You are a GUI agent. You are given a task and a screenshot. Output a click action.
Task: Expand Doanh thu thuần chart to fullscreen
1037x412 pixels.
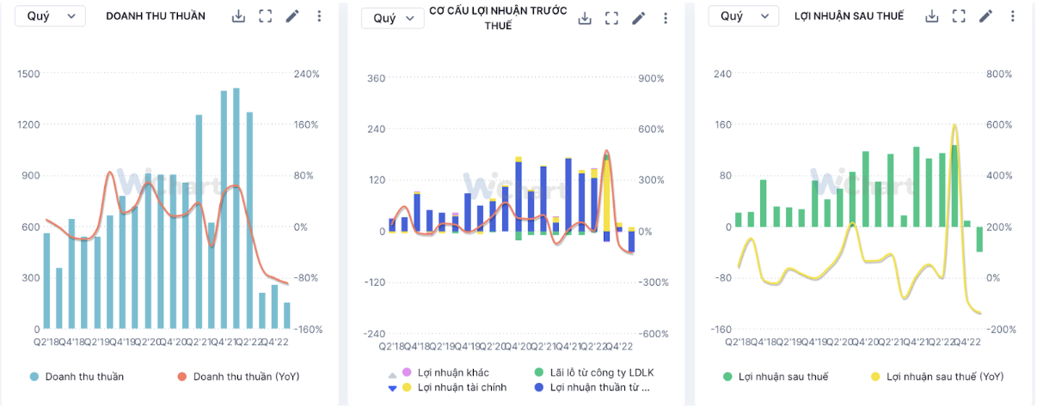(266, 16)
